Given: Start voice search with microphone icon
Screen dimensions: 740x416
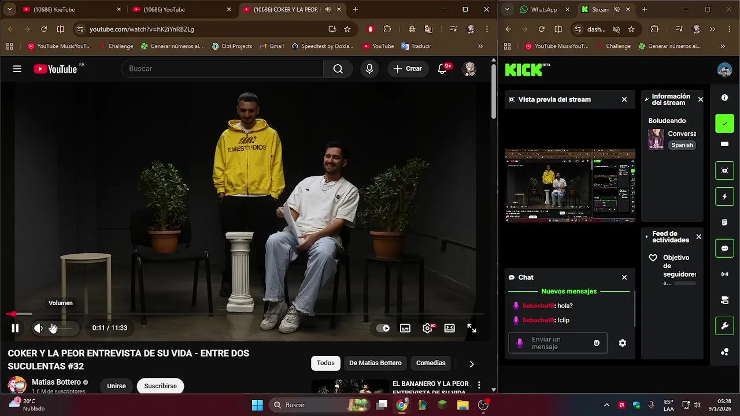Looking at the screenshot, I should (x=369, y=69).
